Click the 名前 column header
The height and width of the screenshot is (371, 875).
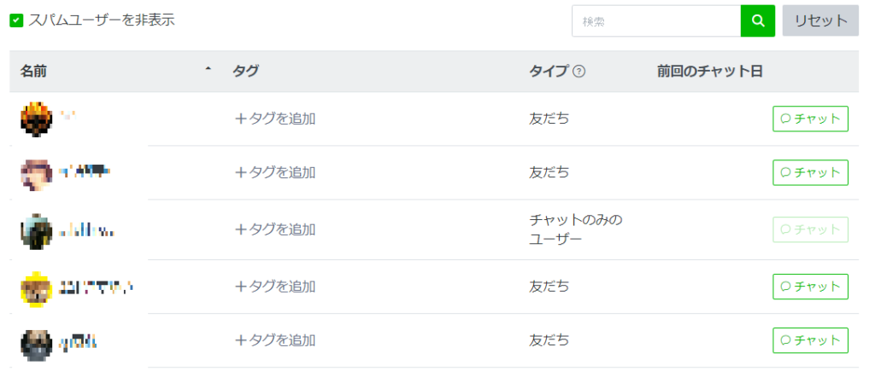[33, 72]
